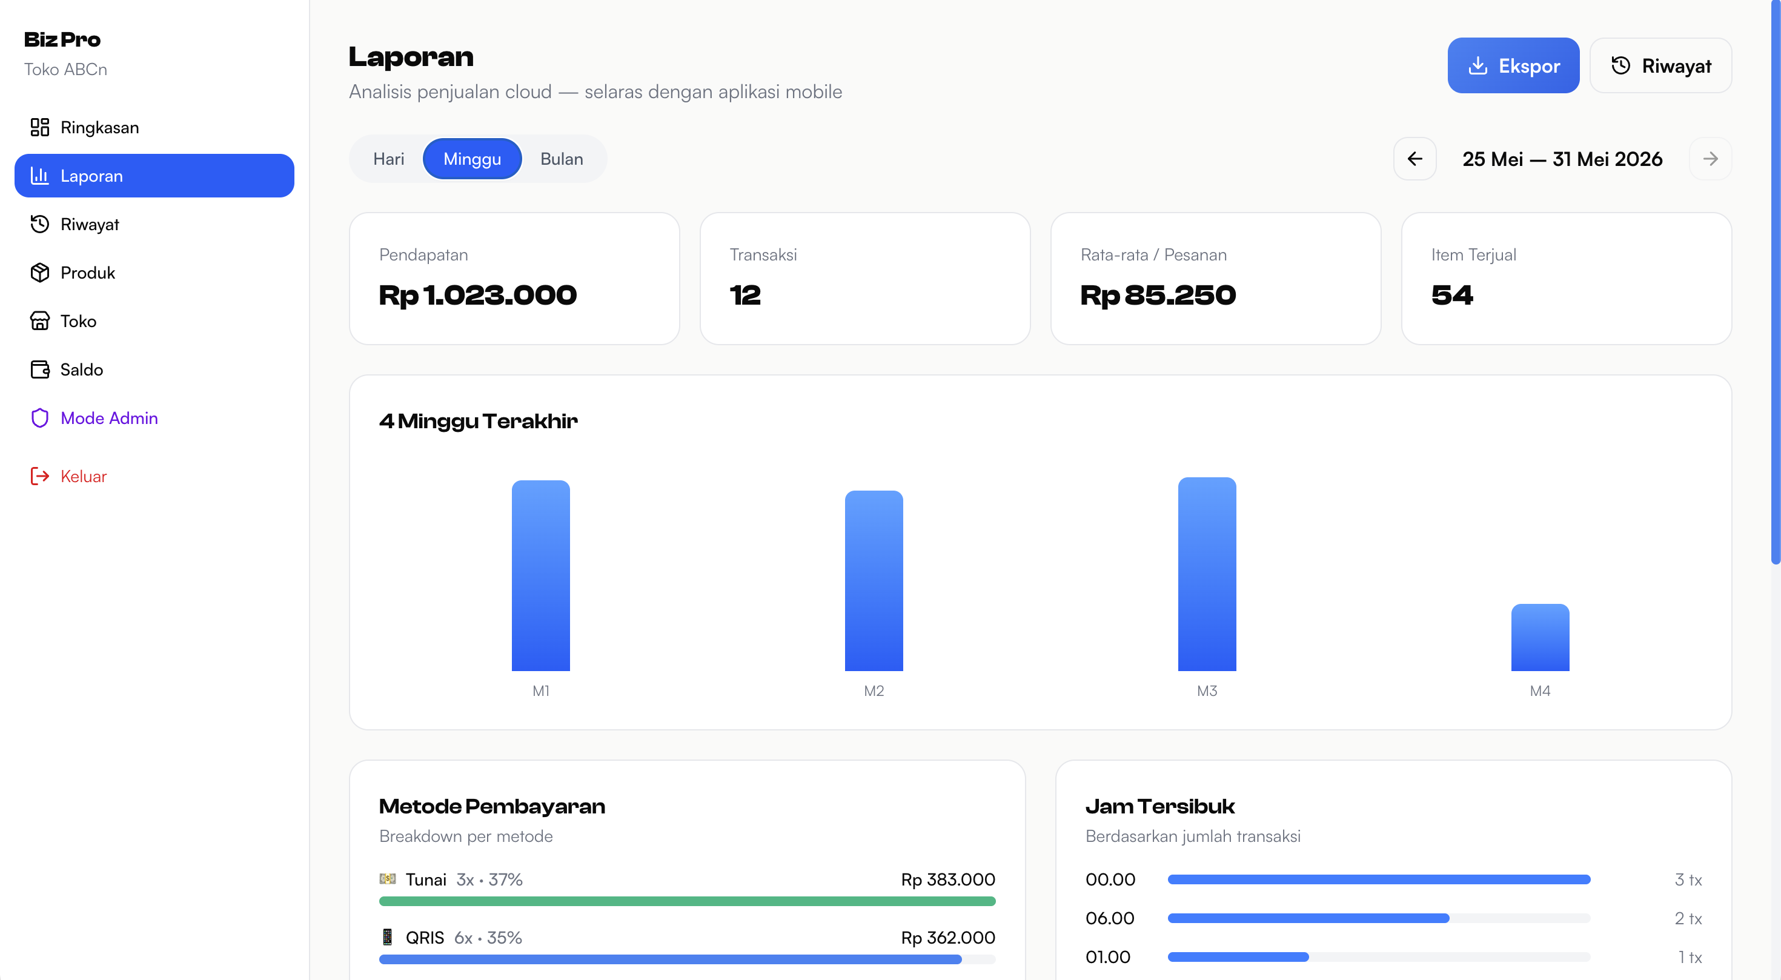
Task: Export the report with Ekspor button
Action: pos(1513,65)
